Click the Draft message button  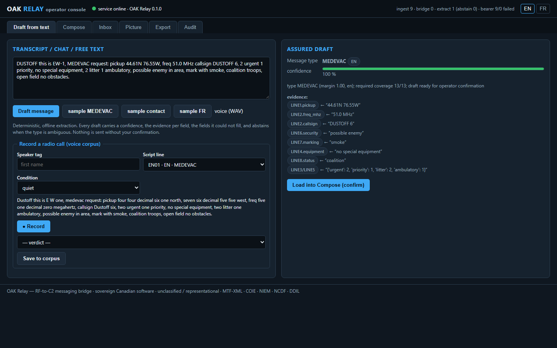tap(36, 111)
